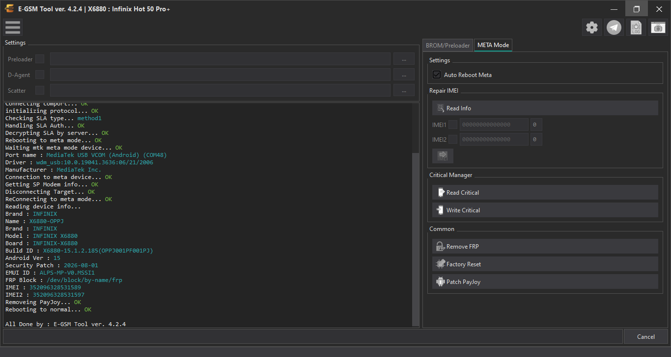Click the Manufacturer MediaTek Inc. line
The image size is (671, 357).
coord(53,170)
